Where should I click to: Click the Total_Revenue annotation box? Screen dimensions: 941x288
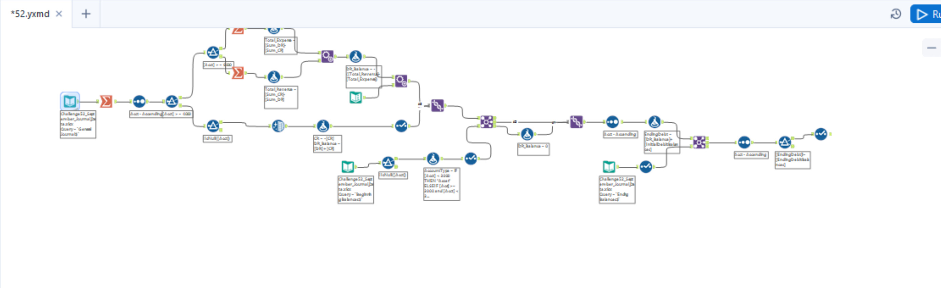point(281,97)
